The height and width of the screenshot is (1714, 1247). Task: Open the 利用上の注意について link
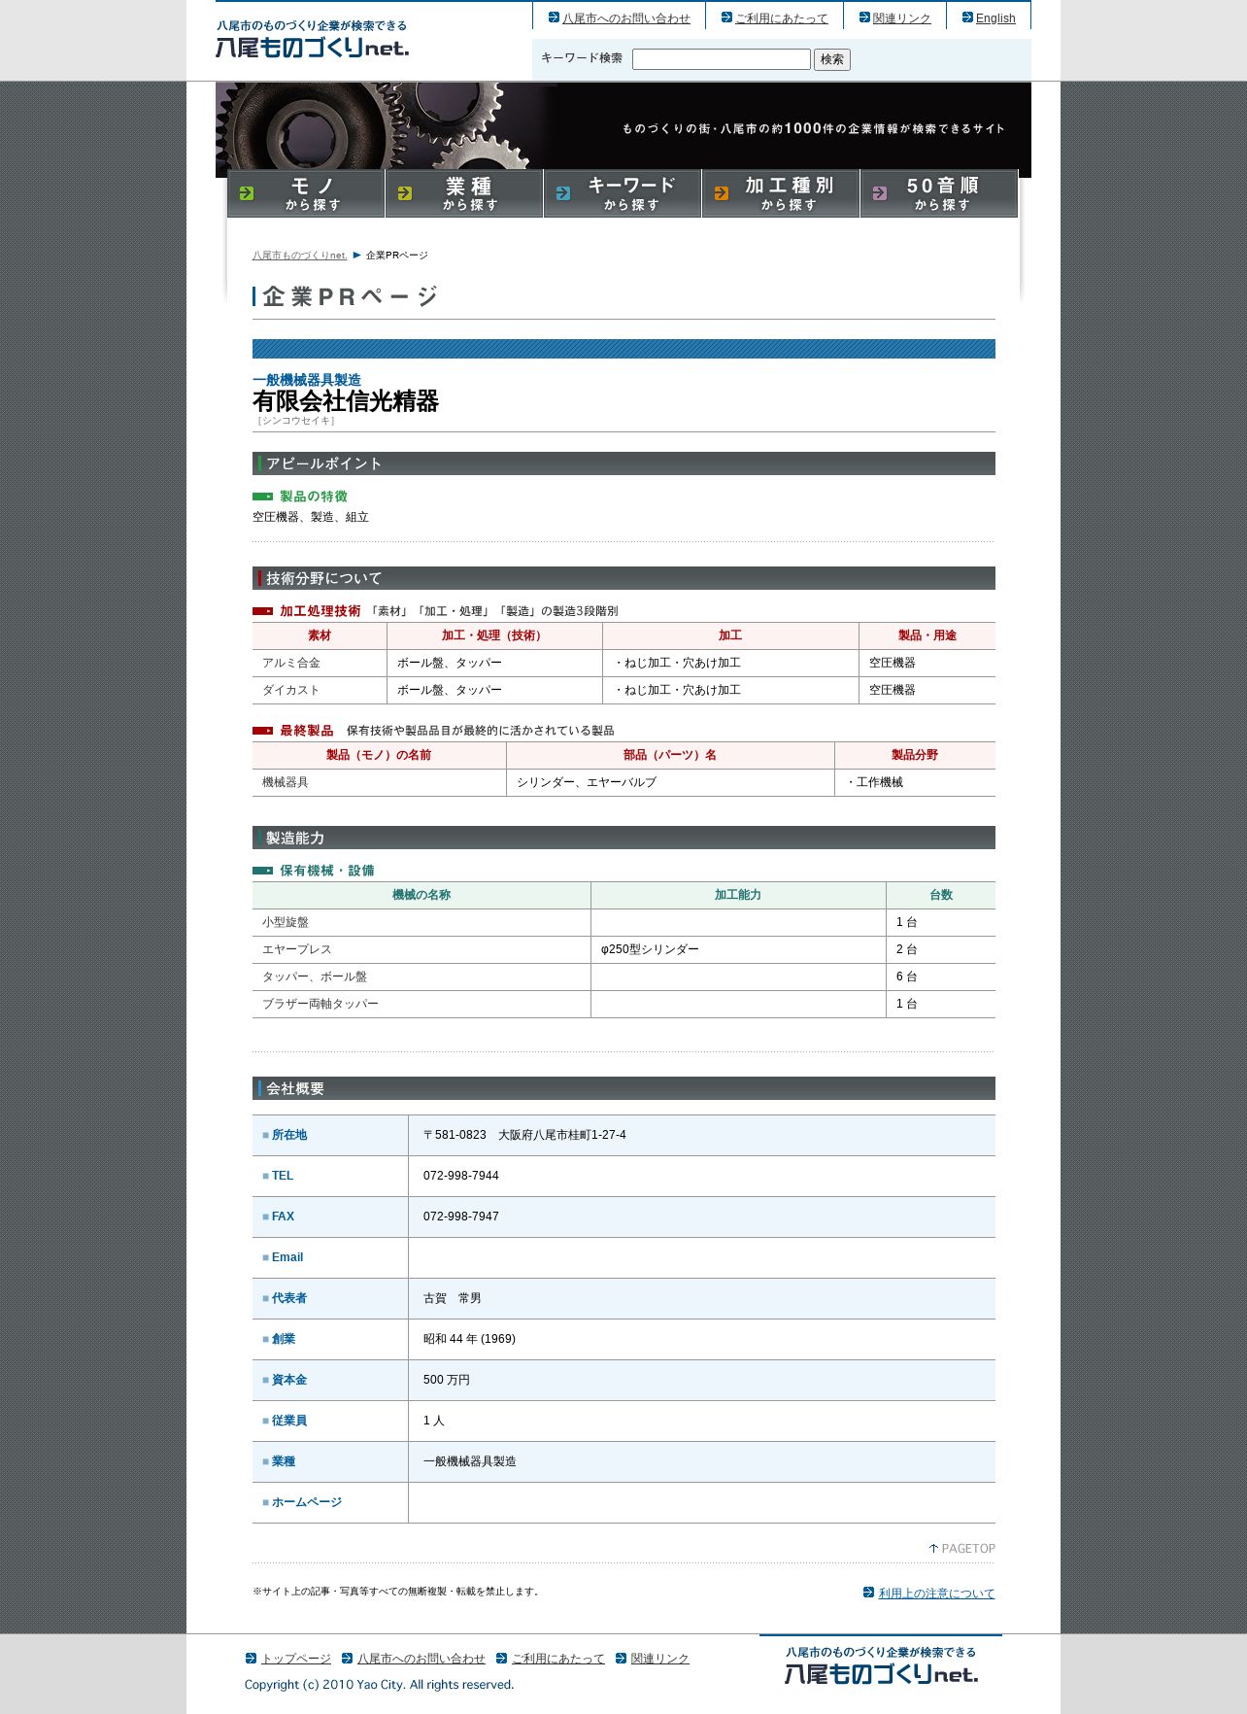coord(936,1594)
